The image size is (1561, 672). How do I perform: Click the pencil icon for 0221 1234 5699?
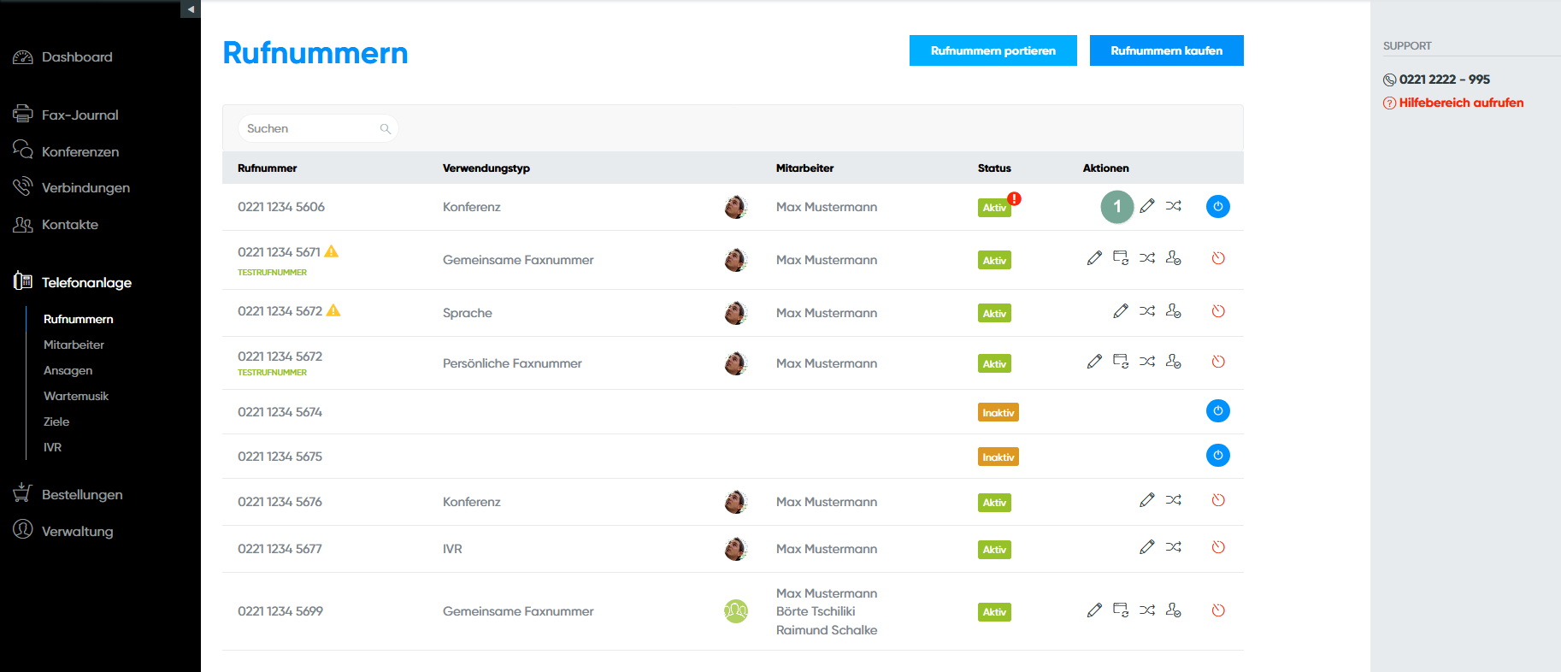tap(1094, 610)
